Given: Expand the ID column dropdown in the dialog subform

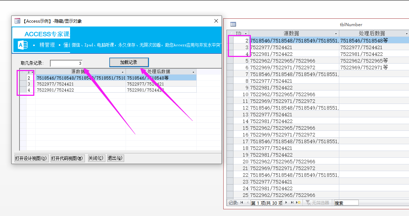Looking at the screenshot, I should click(x=32, y=72).
